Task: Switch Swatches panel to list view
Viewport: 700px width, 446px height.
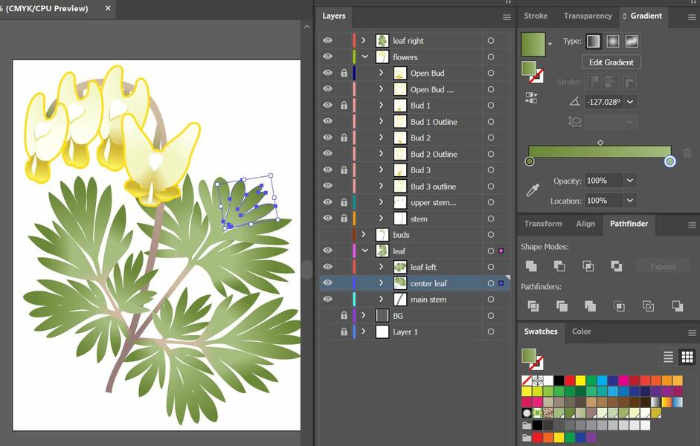Action: [668, 357]
